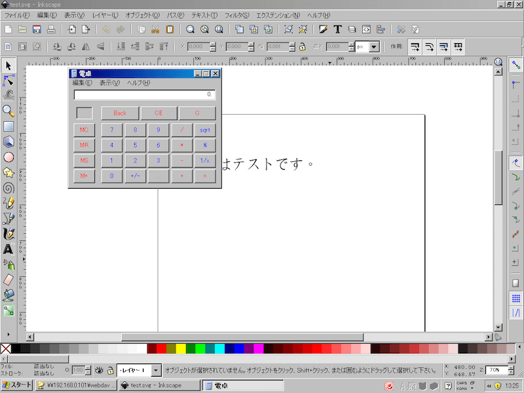Toggle current layer lock icon

click(x=110, y=370)
